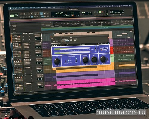Flip the Auto output switch
Screen dimensions: 149x119
coord(108,59)
